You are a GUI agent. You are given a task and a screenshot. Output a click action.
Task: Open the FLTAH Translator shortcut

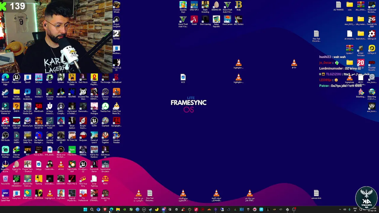point(361,51)
